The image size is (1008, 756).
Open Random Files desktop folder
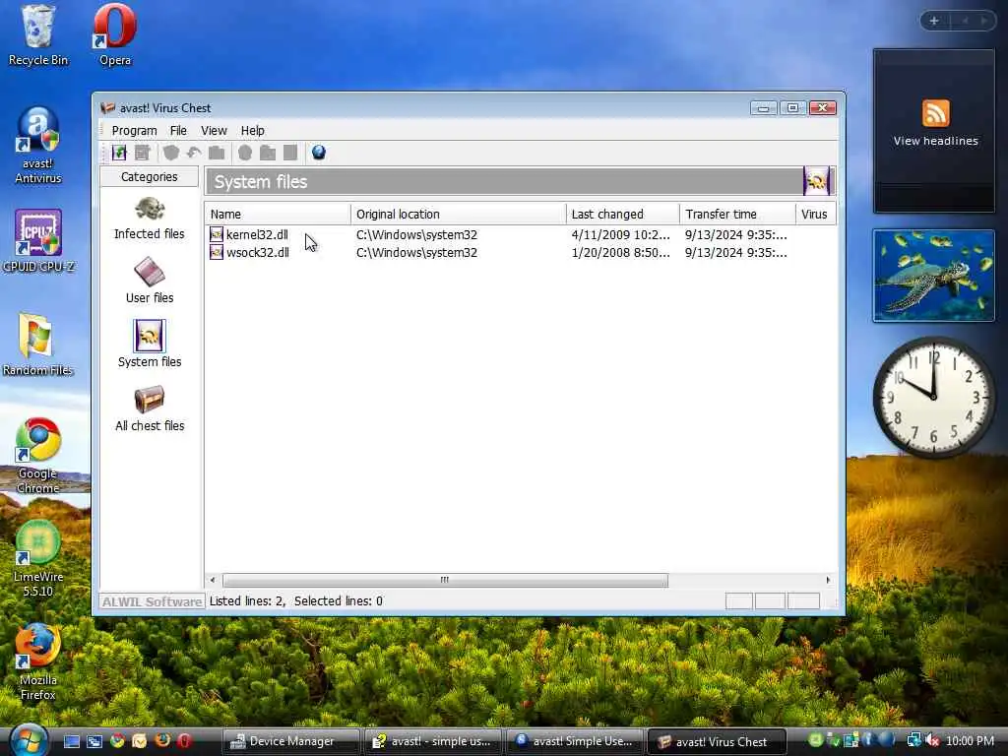tap(37, 345)
